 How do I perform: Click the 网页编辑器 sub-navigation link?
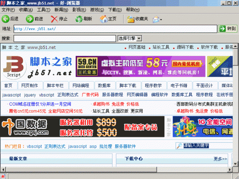(137, 95)
